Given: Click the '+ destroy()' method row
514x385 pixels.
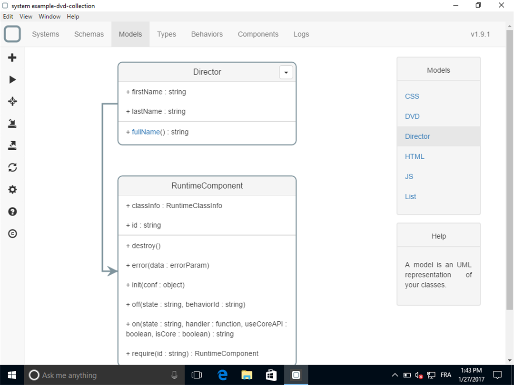Looking at the screenshot, I should (143, 246).
